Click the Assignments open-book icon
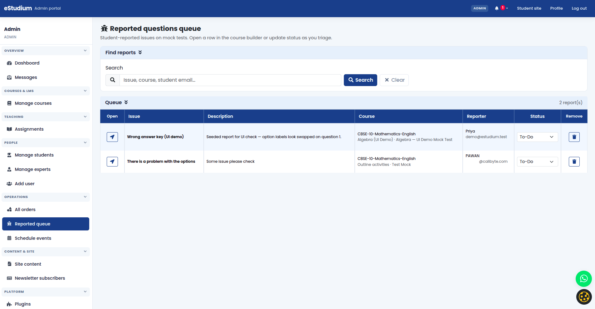595x309 pixels. 9,129
